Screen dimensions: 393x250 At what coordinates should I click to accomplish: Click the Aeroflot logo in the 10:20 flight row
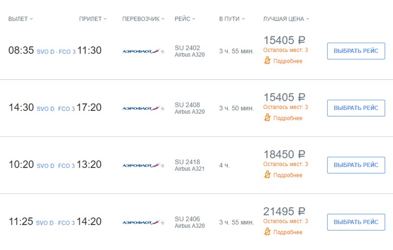click(141, 165)
